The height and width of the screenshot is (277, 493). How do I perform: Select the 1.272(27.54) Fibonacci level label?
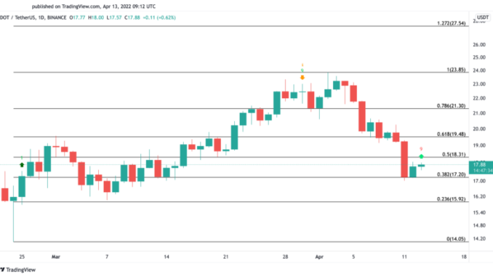coord(451,23)
